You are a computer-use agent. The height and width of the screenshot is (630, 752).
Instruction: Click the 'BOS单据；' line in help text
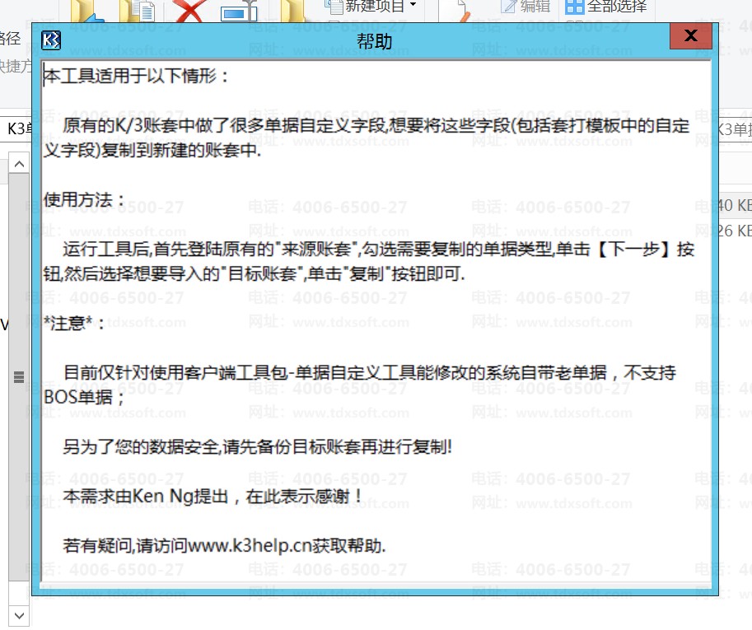[84, 398]
